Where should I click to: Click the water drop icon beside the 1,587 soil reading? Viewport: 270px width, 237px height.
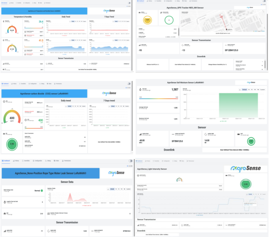(141, 89)
